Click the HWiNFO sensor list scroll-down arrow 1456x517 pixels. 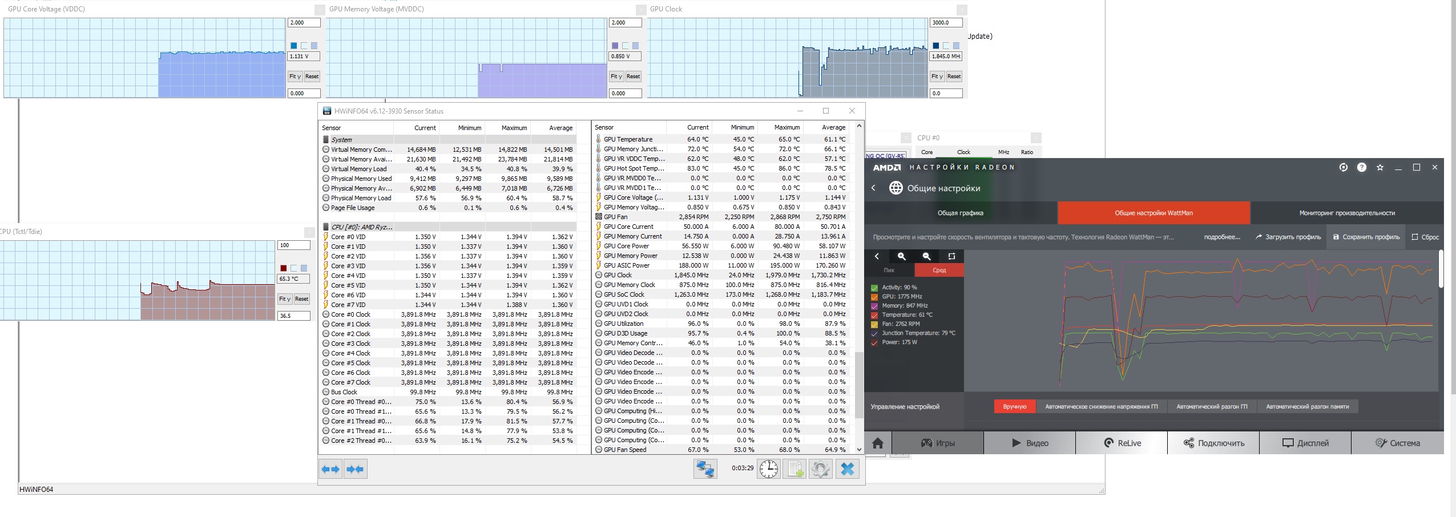[x=860, y=449]
